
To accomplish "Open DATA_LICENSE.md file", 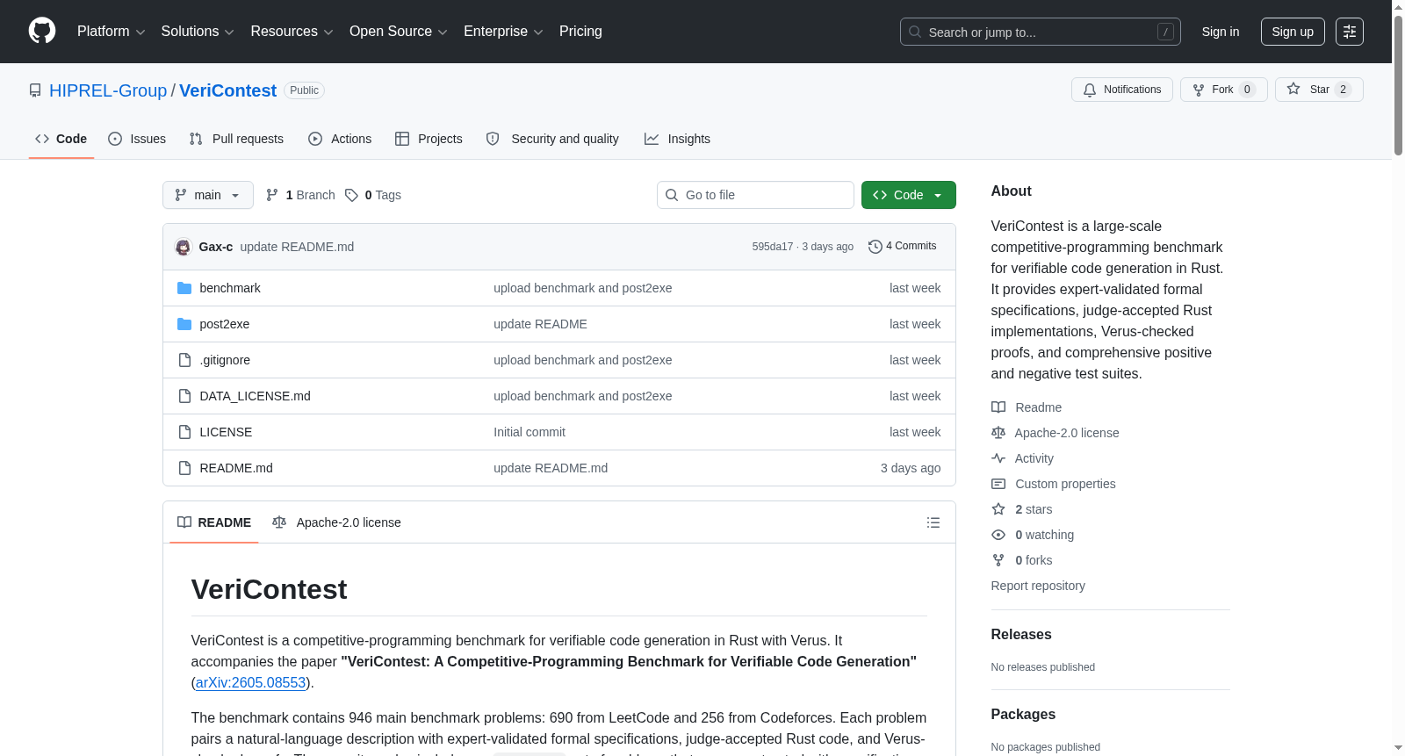I will point(255,396).
